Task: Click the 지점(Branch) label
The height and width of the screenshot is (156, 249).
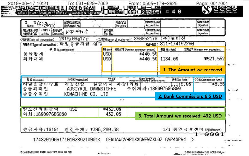Action: [x=213, y=130]
